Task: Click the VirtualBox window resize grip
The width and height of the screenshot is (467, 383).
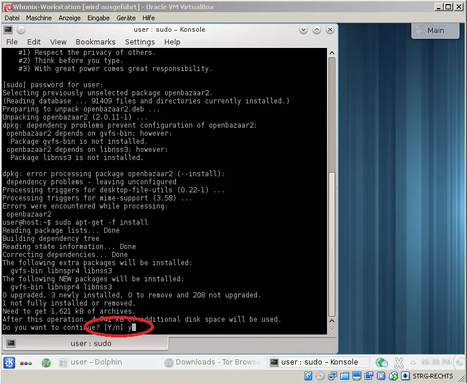Action: click(x=461, y=377)
